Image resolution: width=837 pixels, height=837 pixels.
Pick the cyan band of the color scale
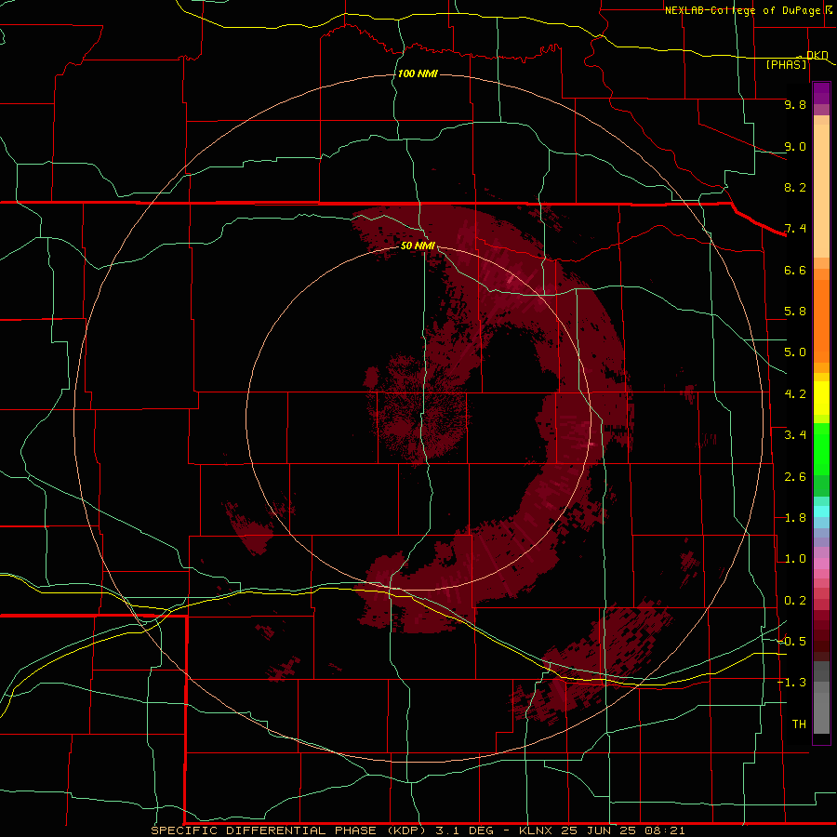click(x=821, y=511)
